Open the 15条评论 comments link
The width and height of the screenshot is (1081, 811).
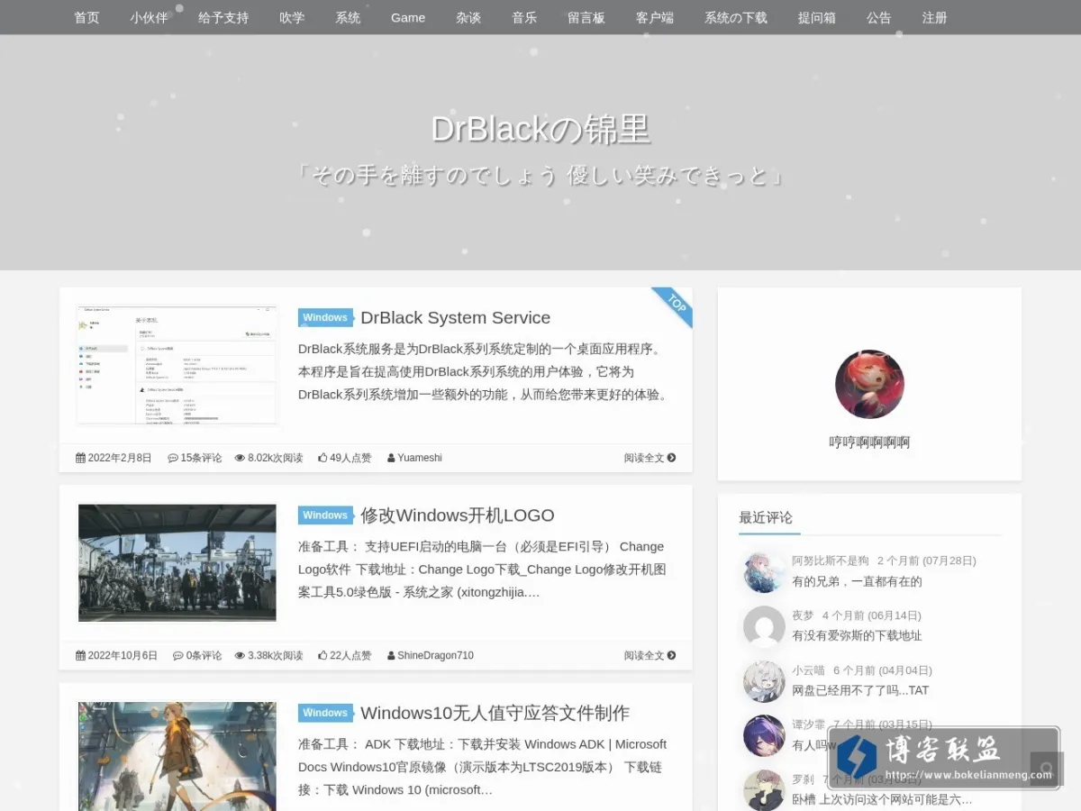click(201, 458)
